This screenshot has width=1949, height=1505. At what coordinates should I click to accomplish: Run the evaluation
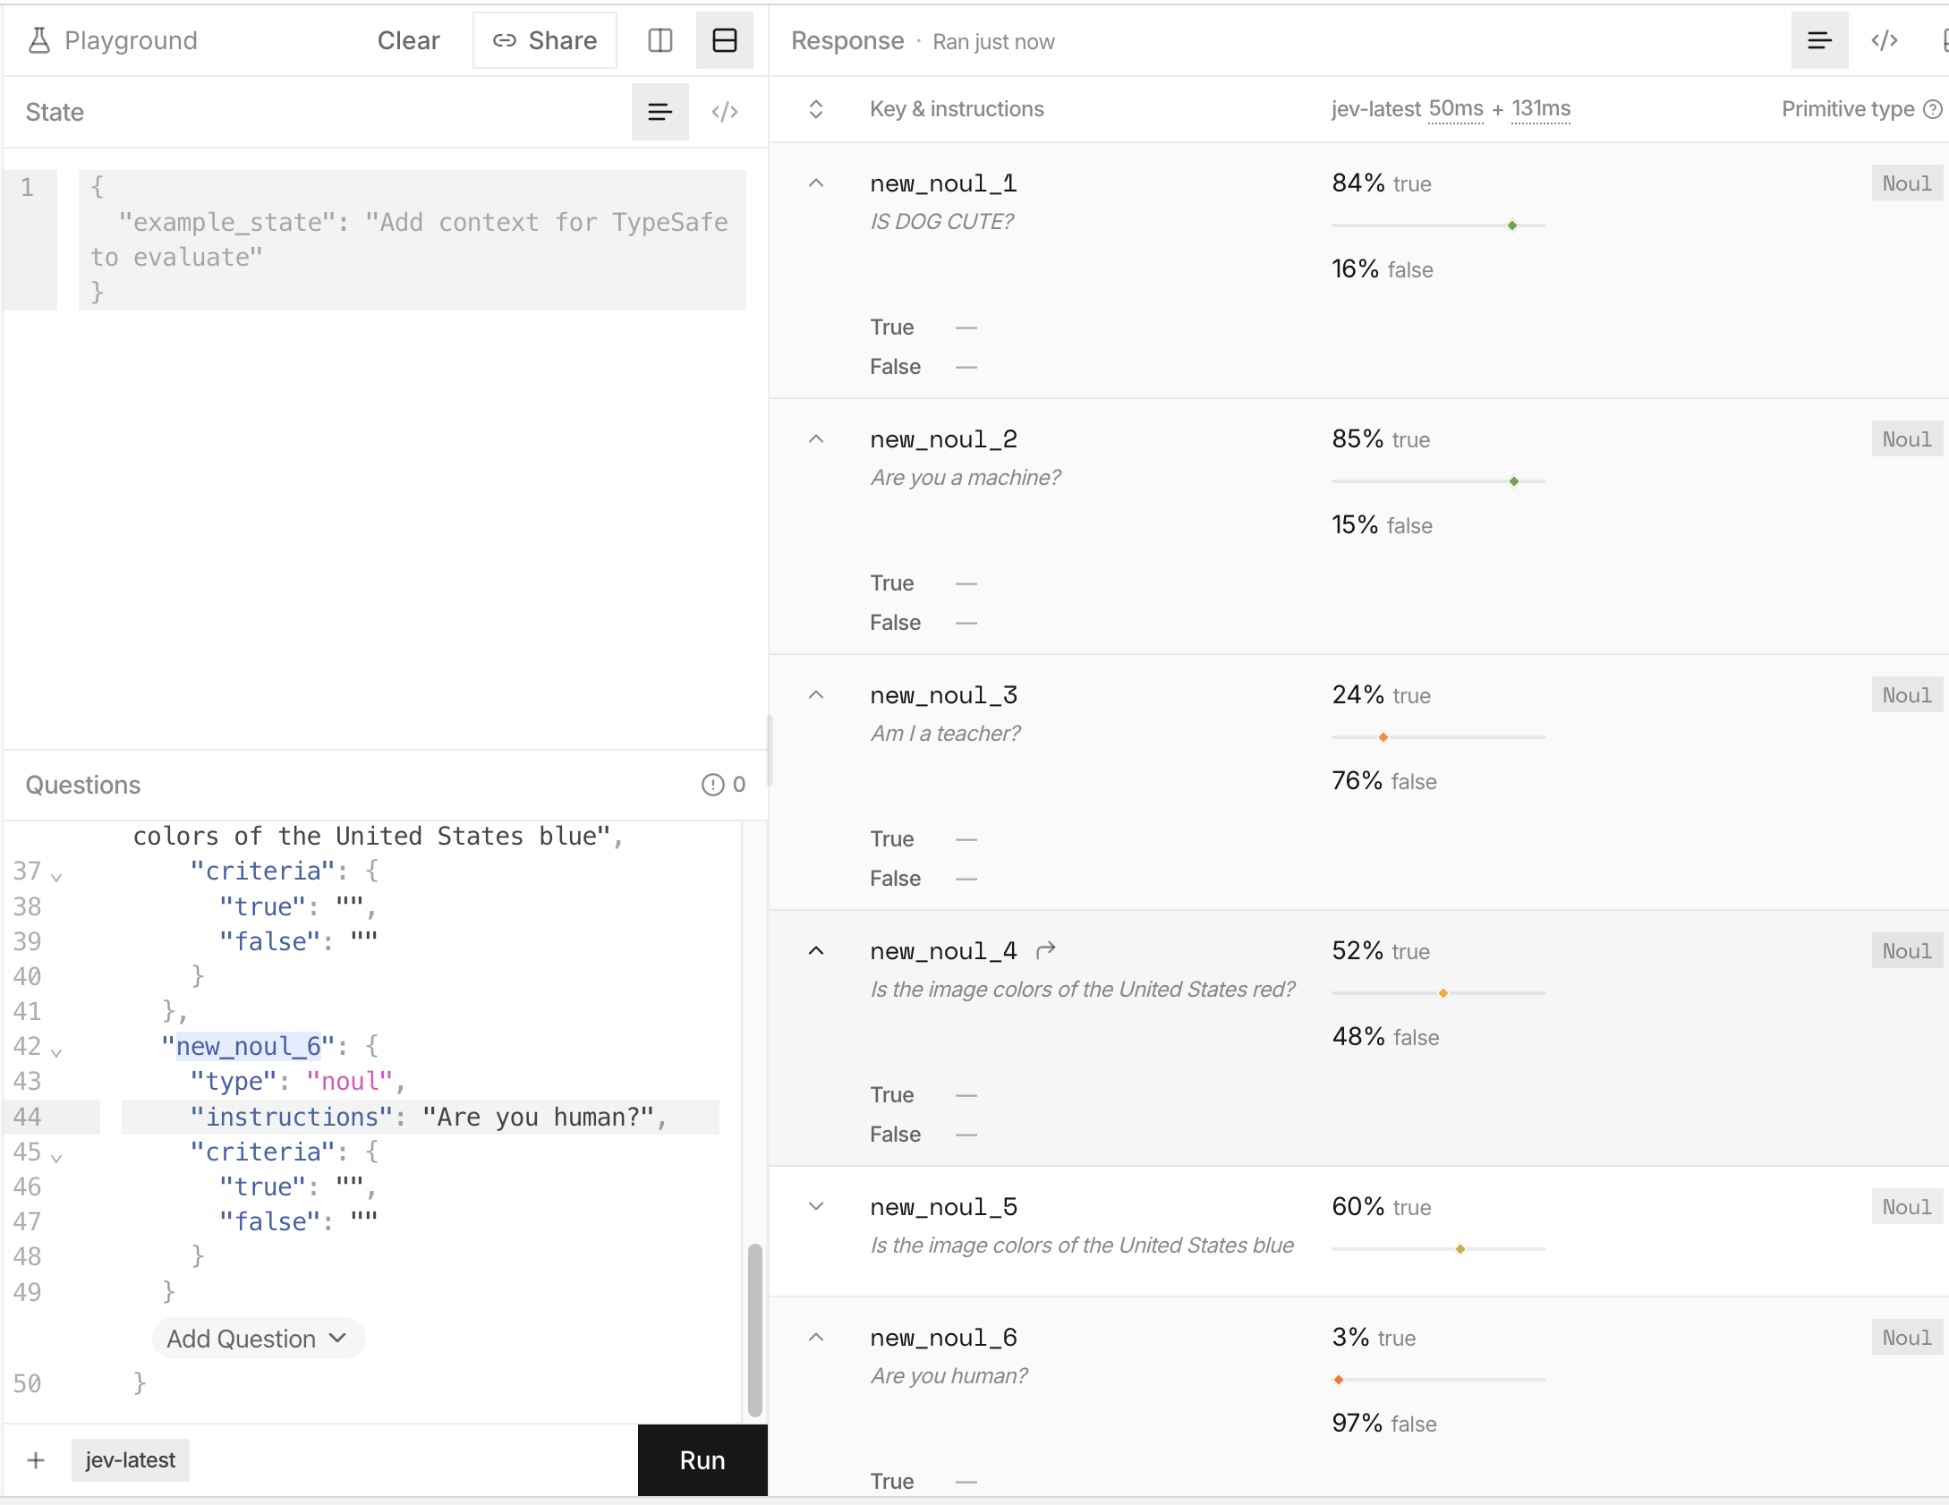click(702, 1460)
